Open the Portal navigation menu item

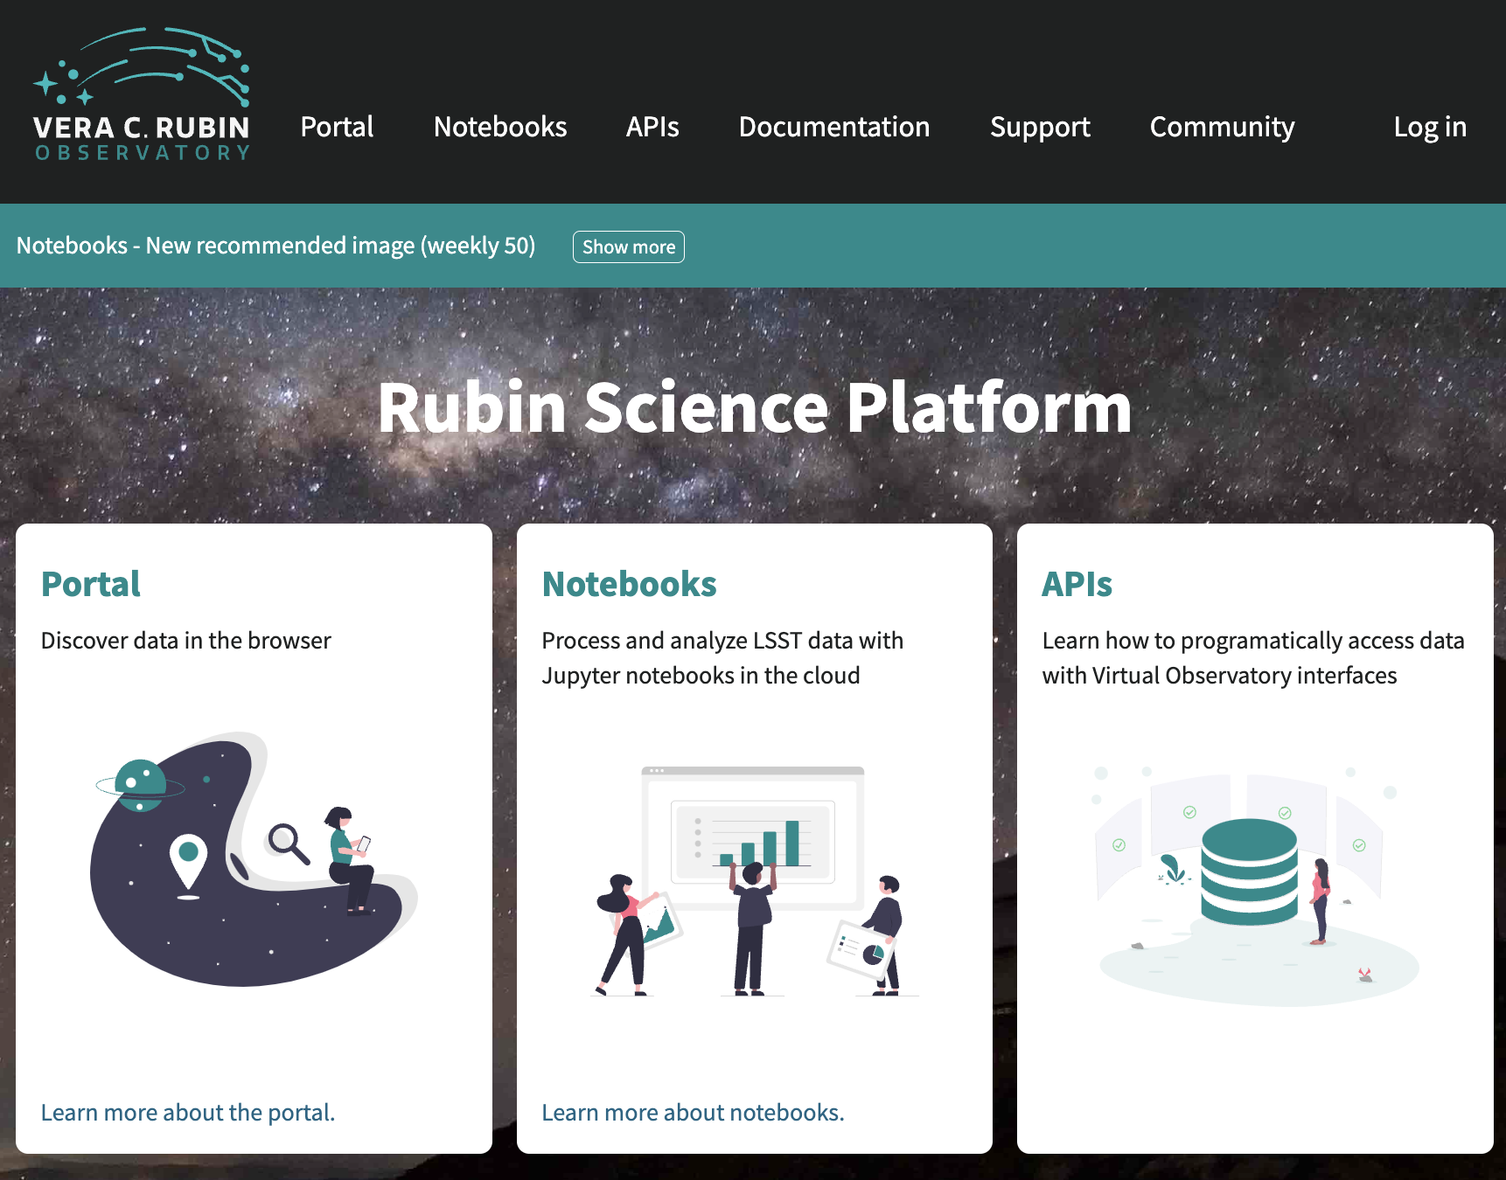(337, 127)
